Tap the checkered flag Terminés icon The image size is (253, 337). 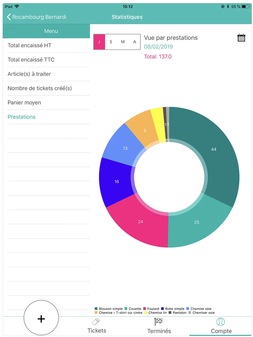(159, 322)
